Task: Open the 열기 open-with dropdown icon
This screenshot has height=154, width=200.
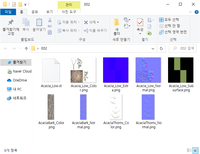Action: (x=151, y=20)
